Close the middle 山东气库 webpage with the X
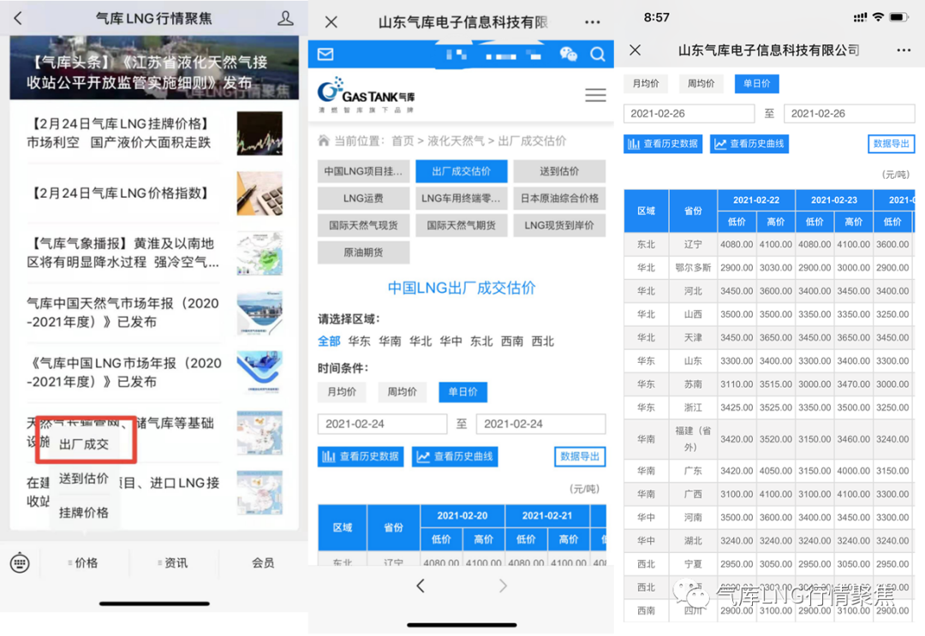The height and width of the screenshot is (636, 925). [x=331, y=22]
